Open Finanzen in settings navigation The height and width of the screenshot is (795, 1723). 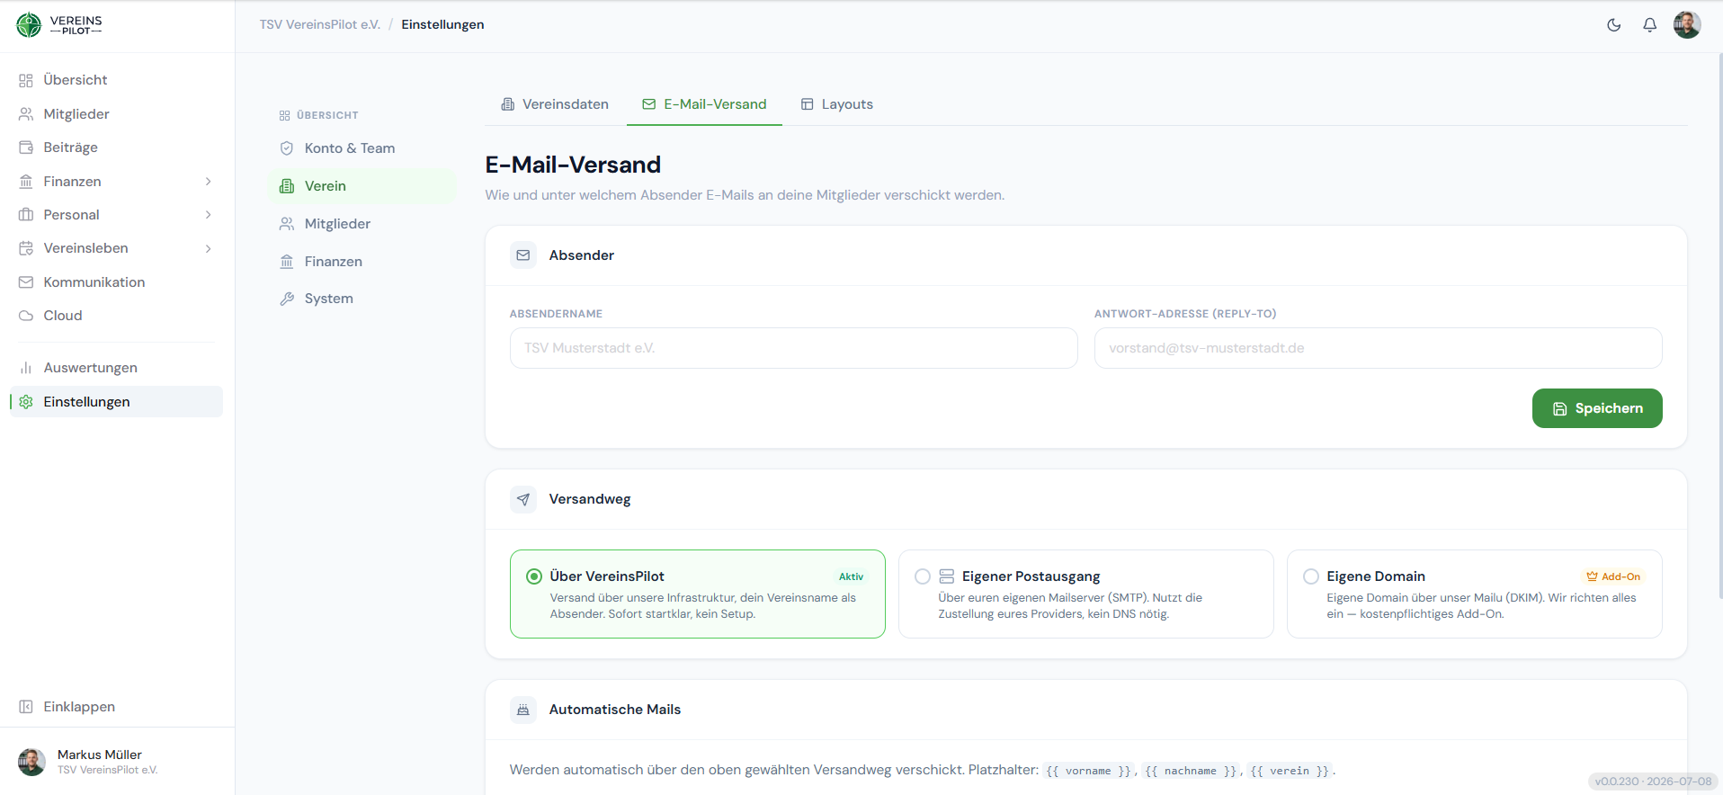[362, 262]
